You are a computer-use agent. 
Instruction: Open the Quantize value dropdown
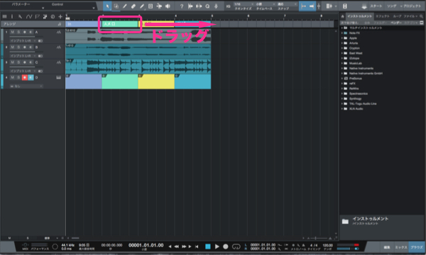(244, 4)
